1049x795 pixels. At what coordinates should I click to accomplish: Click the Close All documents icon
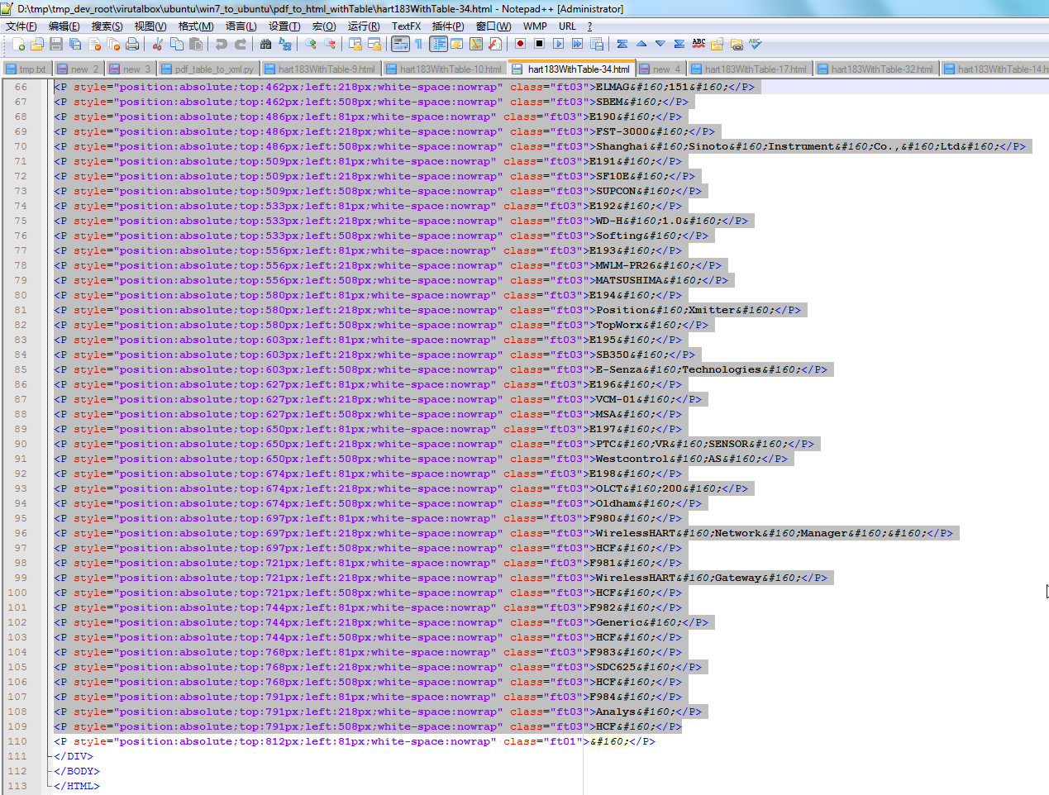[113, 44]
